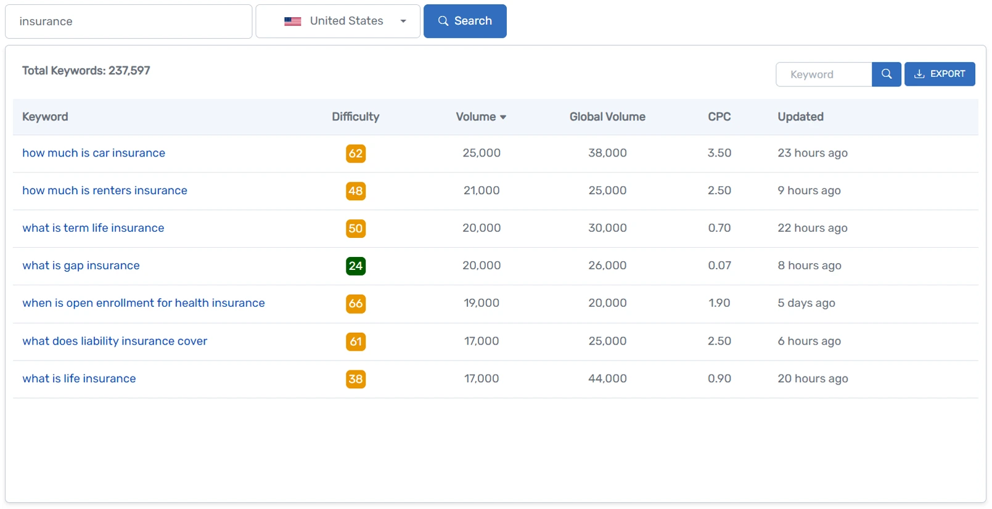Image resolution: width=992 pixels, height=509 pixels.
Task: Open 'what is life insurance' link
Action: 79,379
